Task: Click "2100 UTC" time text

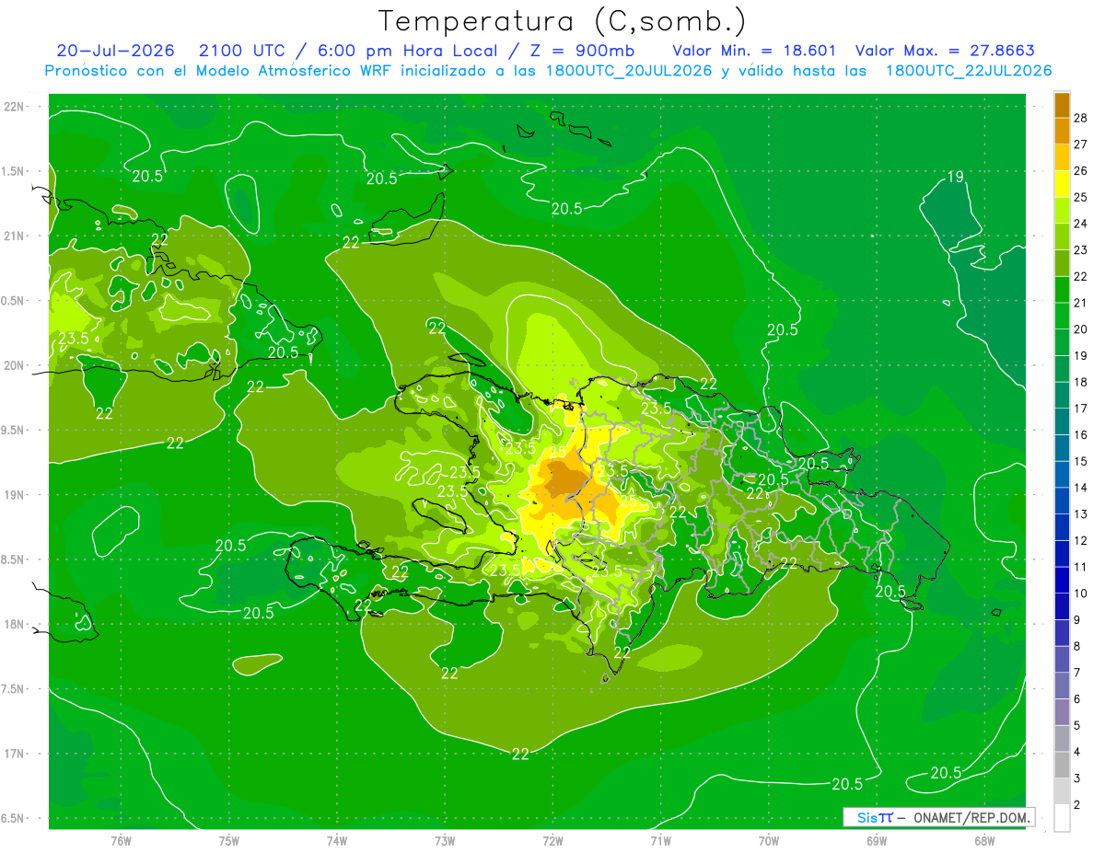Action: (243, 51)
